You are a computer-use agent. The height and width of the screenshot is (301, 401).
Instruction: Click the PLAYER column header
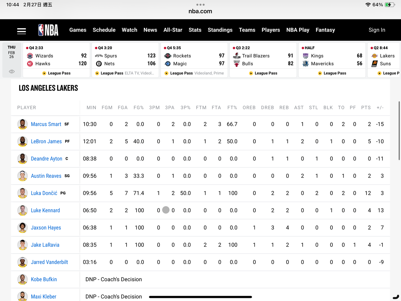[27, 108]
